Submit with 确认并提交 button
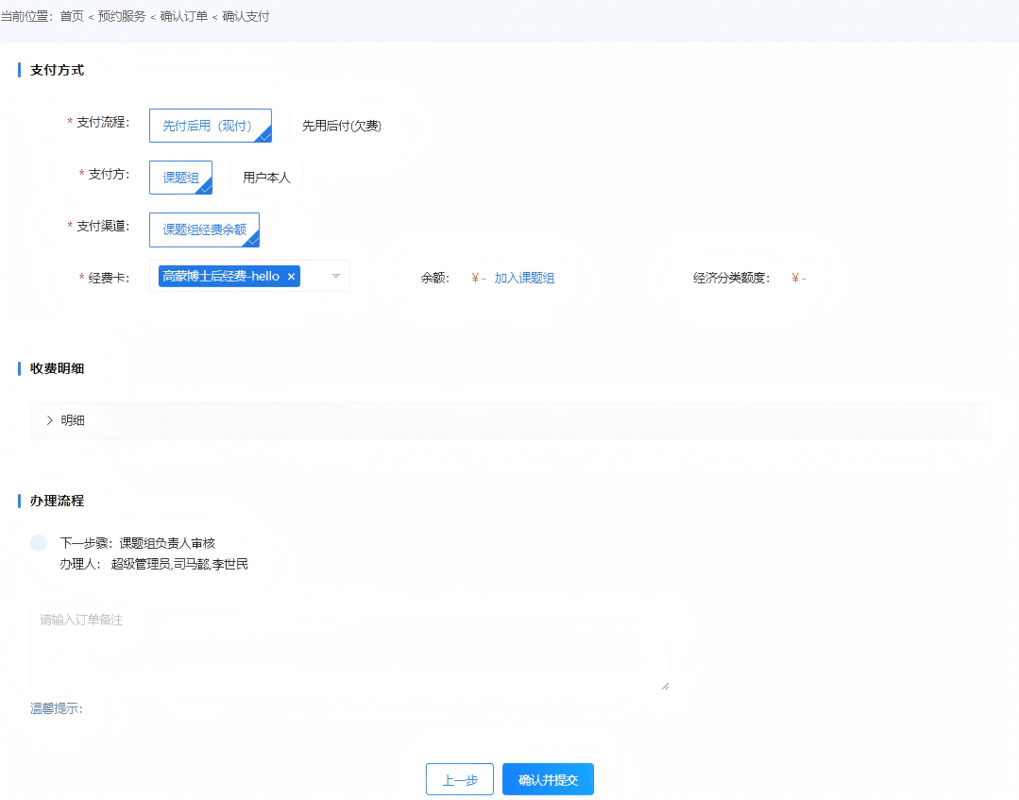 548,780
